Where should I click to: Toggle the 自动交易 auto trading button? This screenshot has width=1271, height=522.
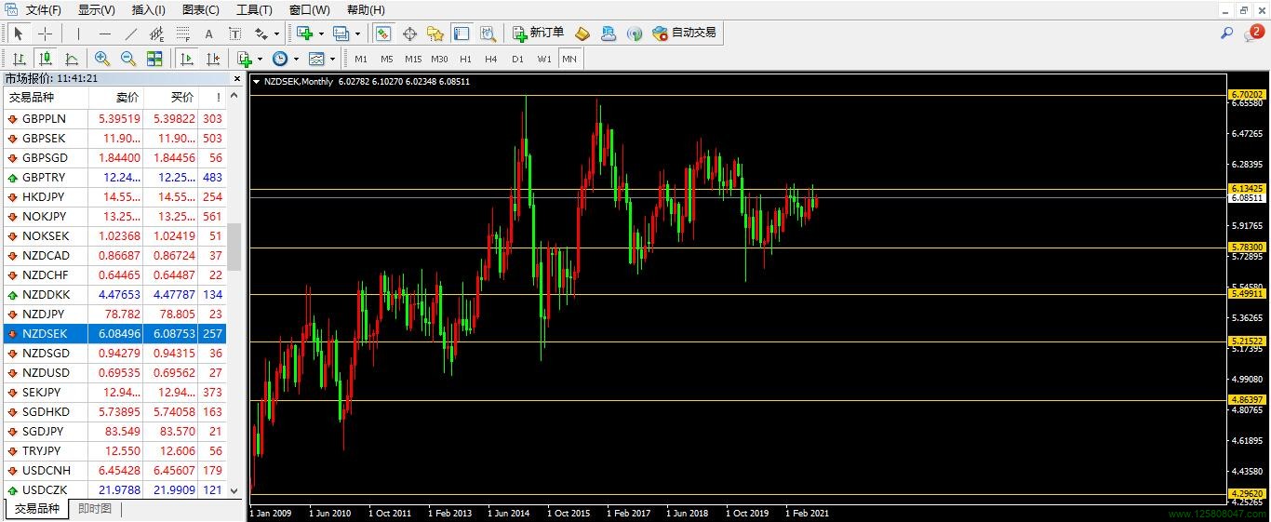point(685,33)
